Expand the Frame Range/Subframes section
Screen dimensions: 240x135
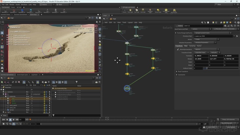click(176, 33)
